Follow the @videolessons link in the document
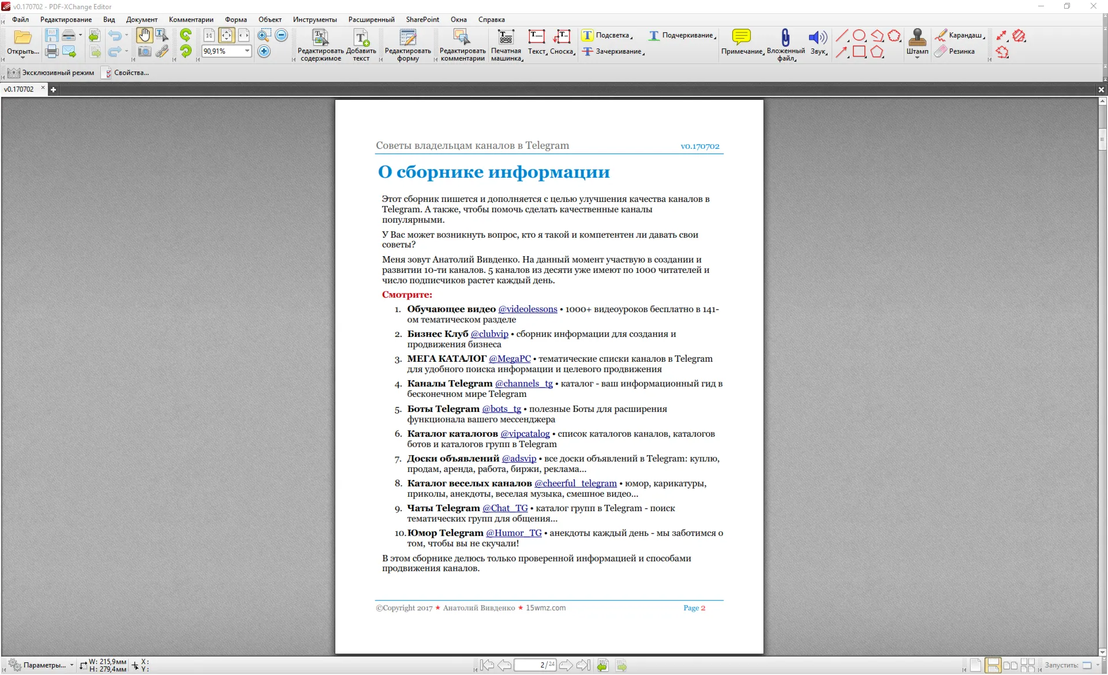The height and width of the screenshot is (675, 1108). tap(527, 309)
